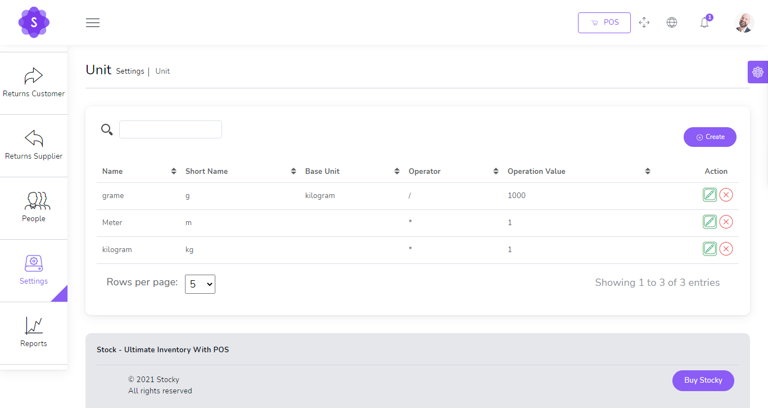Sort by Short Name column
The width and height of the screenshot is (768, 408).
pos(206,171)
